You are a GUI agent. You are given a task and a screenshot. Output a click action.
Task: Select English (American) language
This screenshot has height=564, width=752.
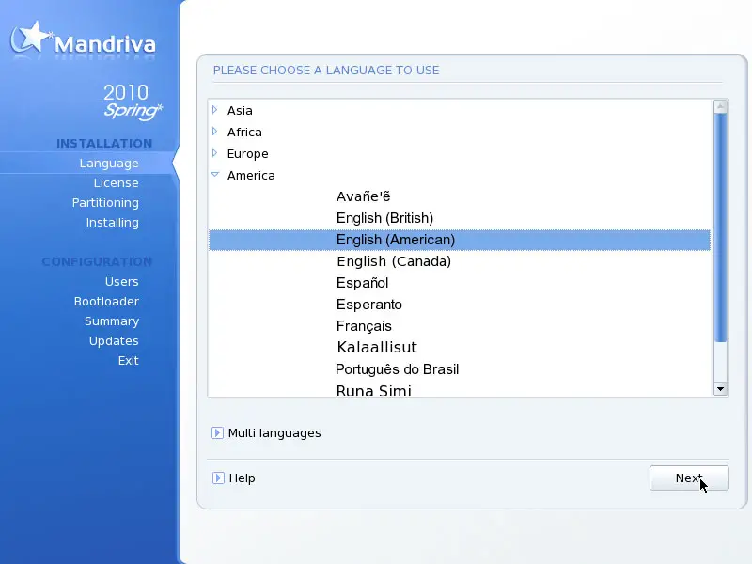(x=460, y=240)
